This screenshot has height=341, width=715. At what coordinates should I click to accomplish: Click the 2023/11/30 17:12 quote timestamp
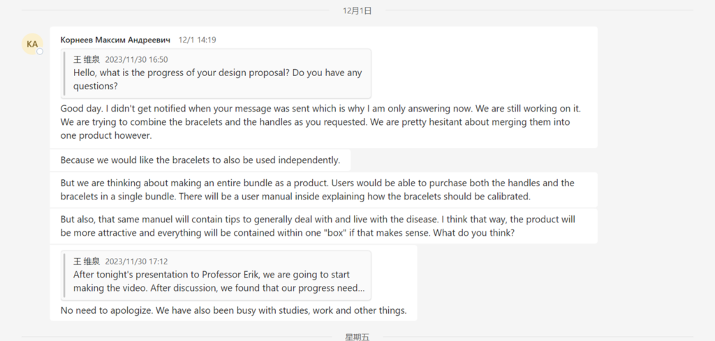tap(136, 262)
